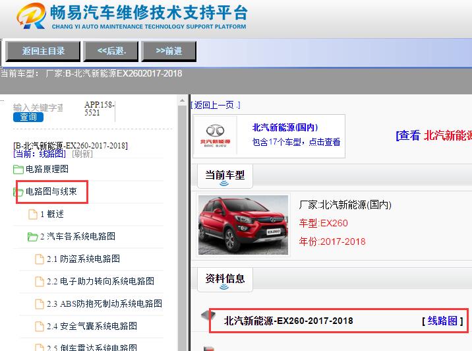Click document icon for 2.3 ABS防抱死制动系统电路图
Viewport: 472px width, 351px height.
[40, 304]
